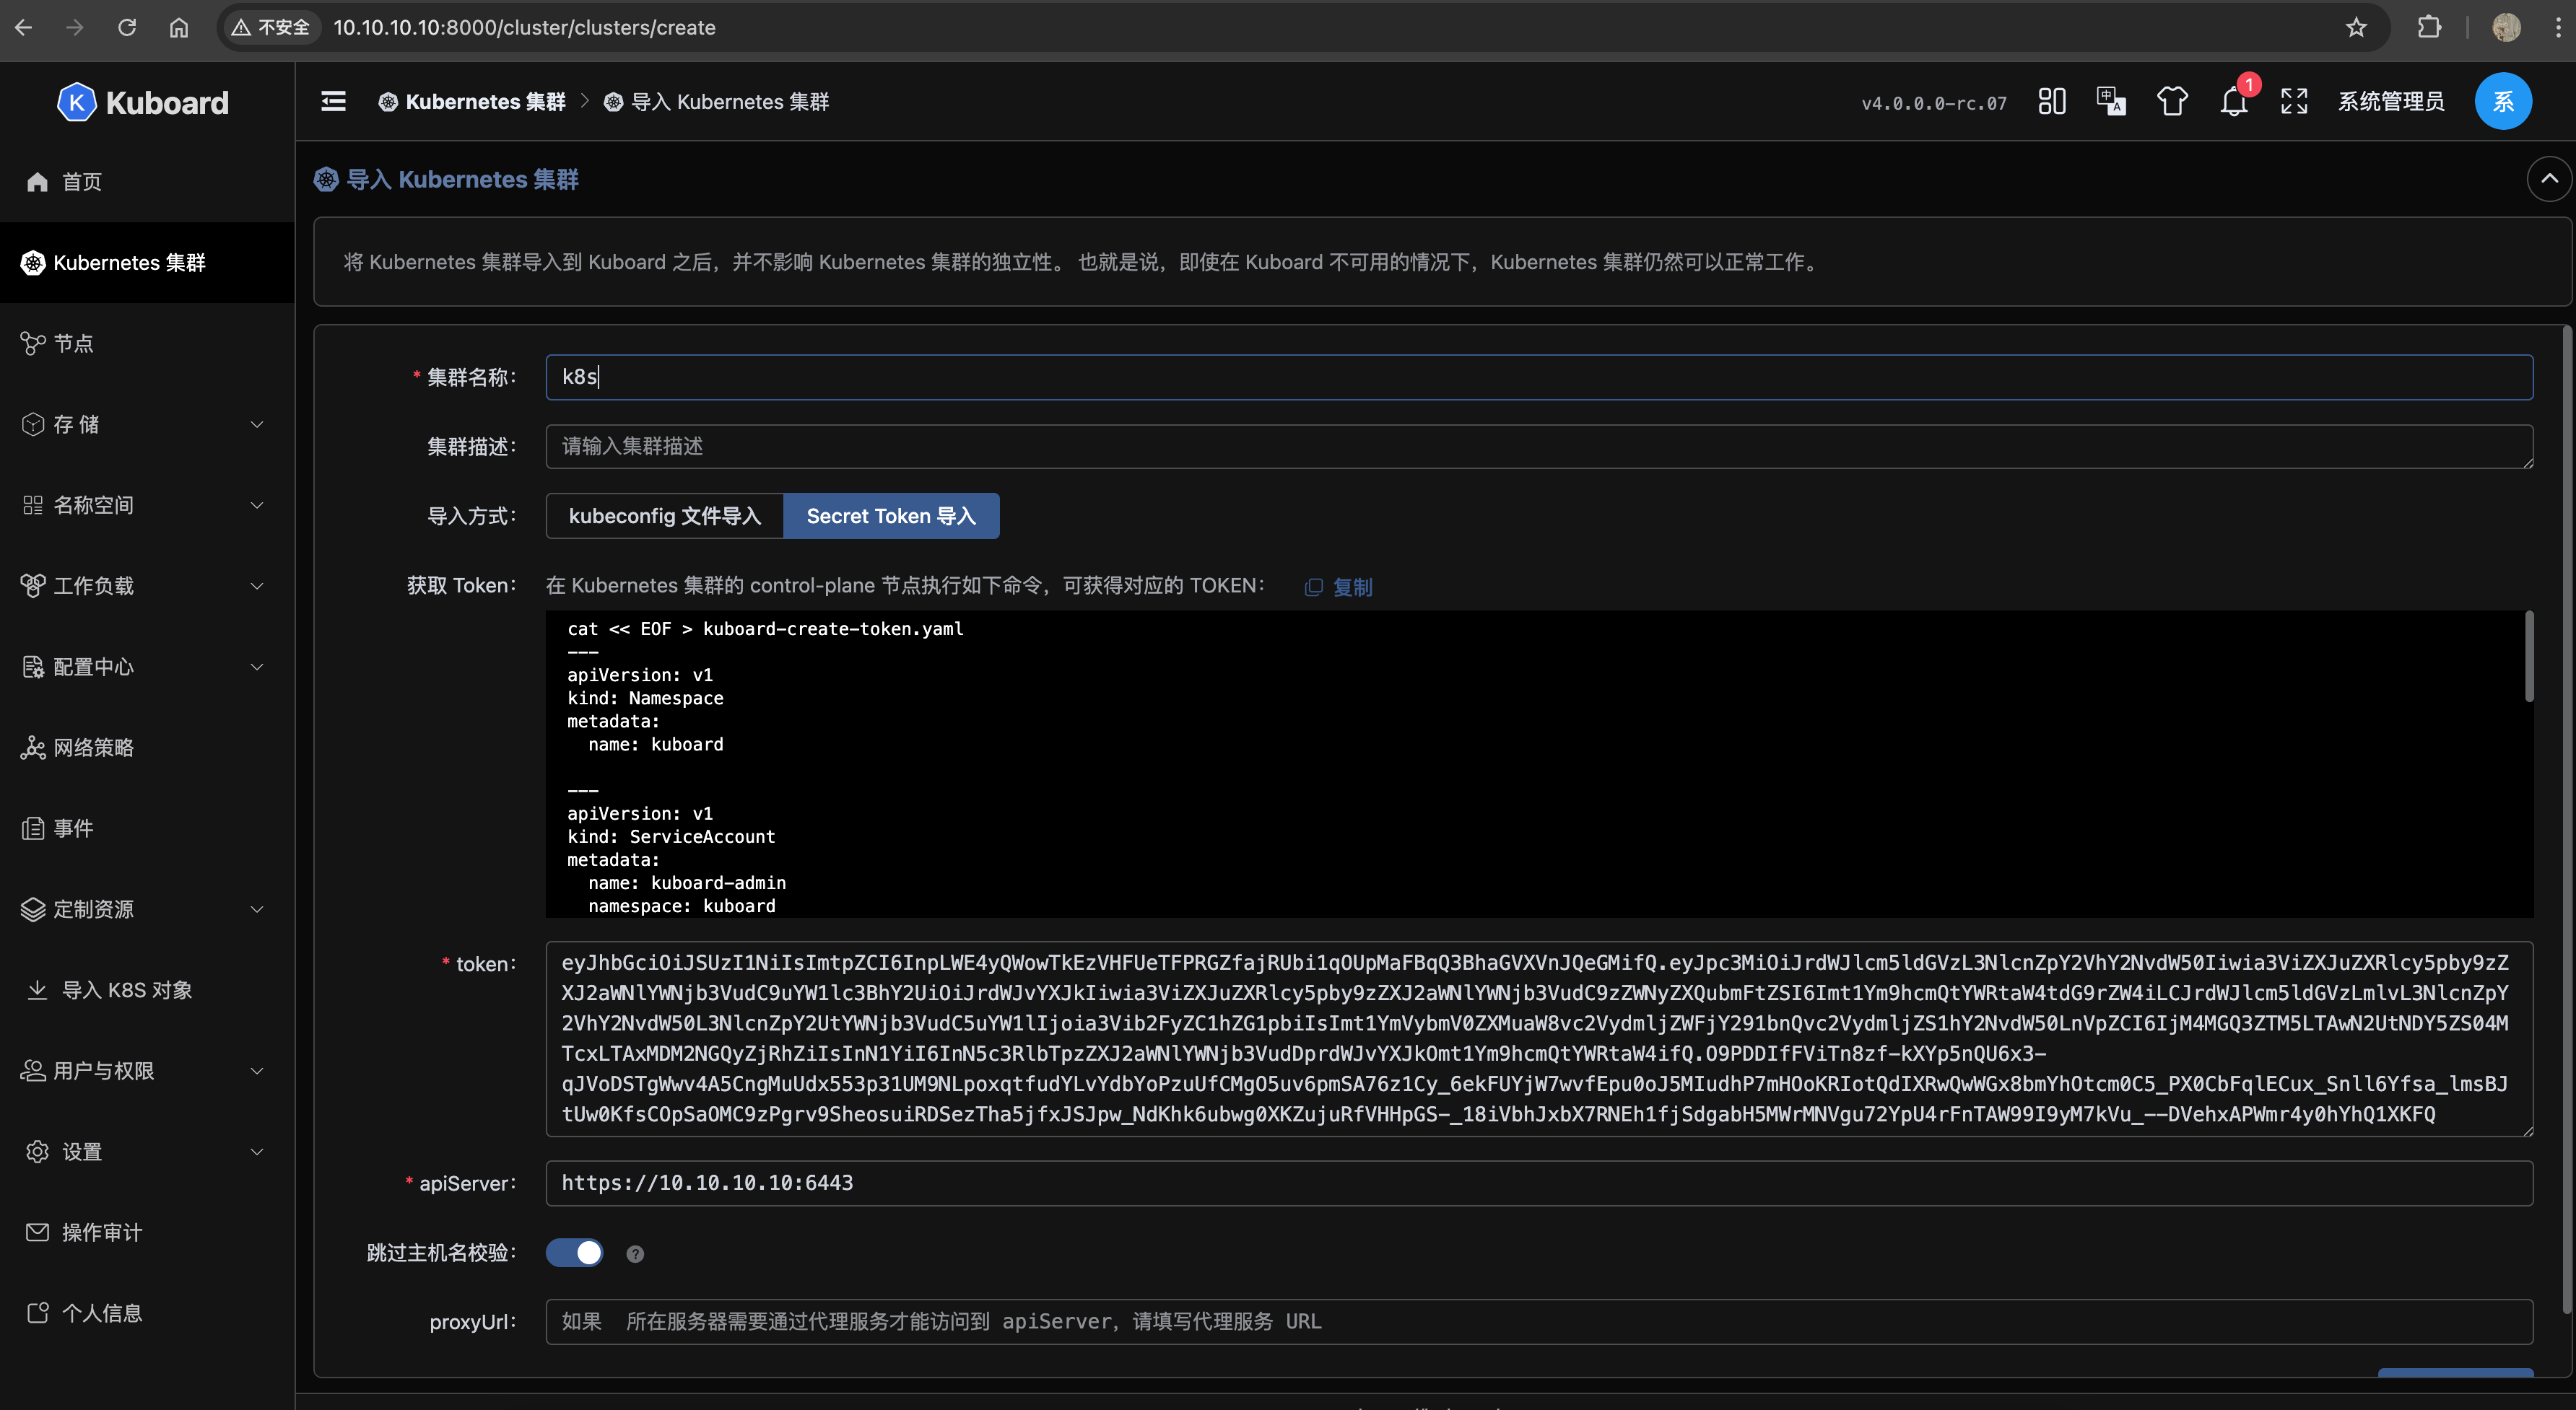2576x1410 pixels.
Task: Focus the proxyUrl input field
Action: click(1539, 1321)
